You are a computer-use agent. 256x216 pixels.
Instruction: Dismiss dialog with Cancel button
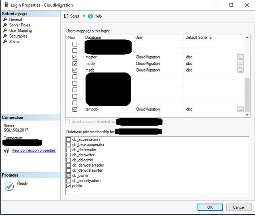[x=239, y=207]
